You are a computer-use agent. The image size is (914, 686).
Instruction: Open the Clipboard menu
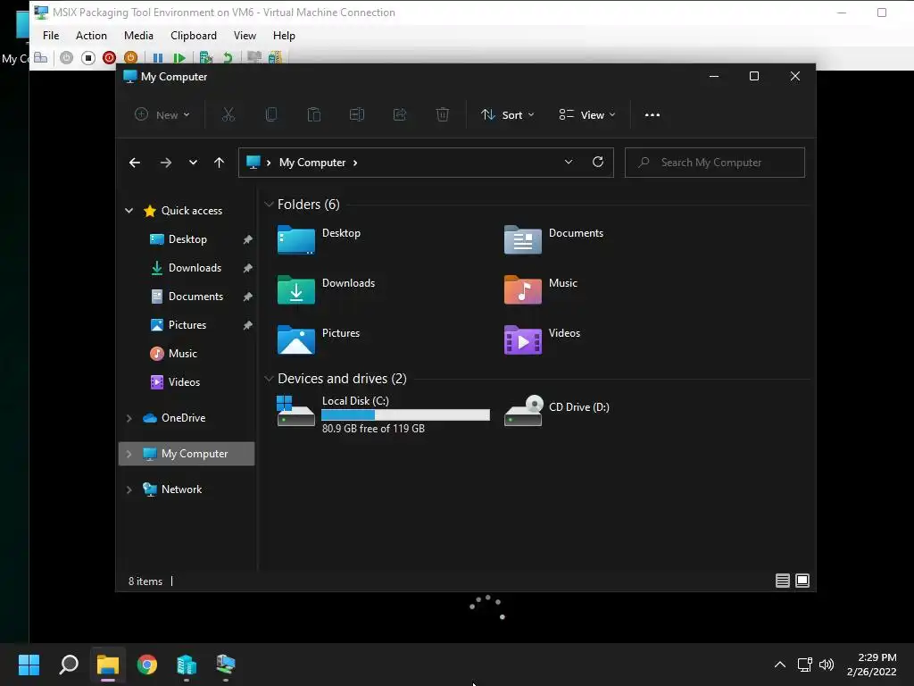[194, 36]
